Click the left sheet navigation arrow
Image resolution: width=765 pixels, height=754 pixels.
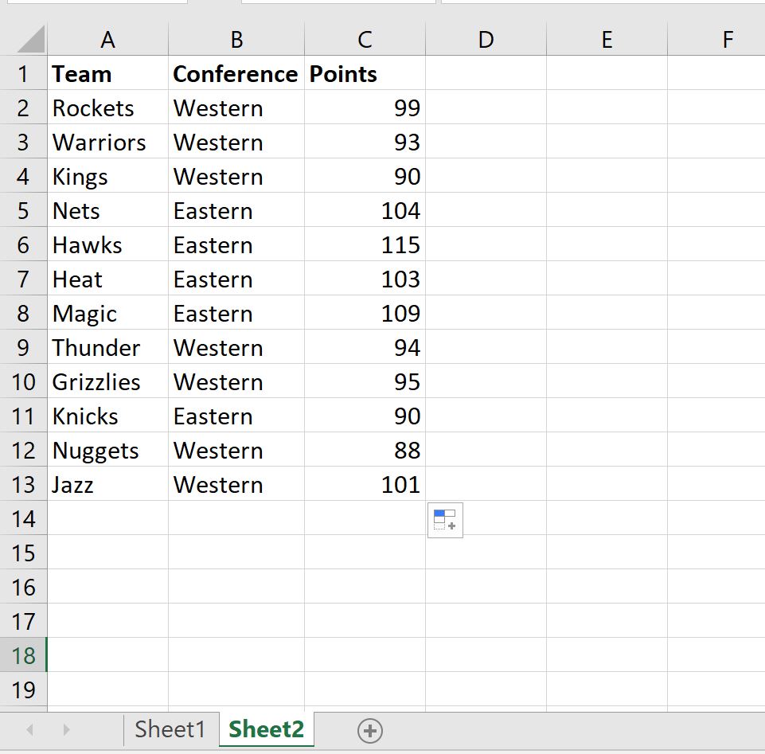click(x=29, y=729)
